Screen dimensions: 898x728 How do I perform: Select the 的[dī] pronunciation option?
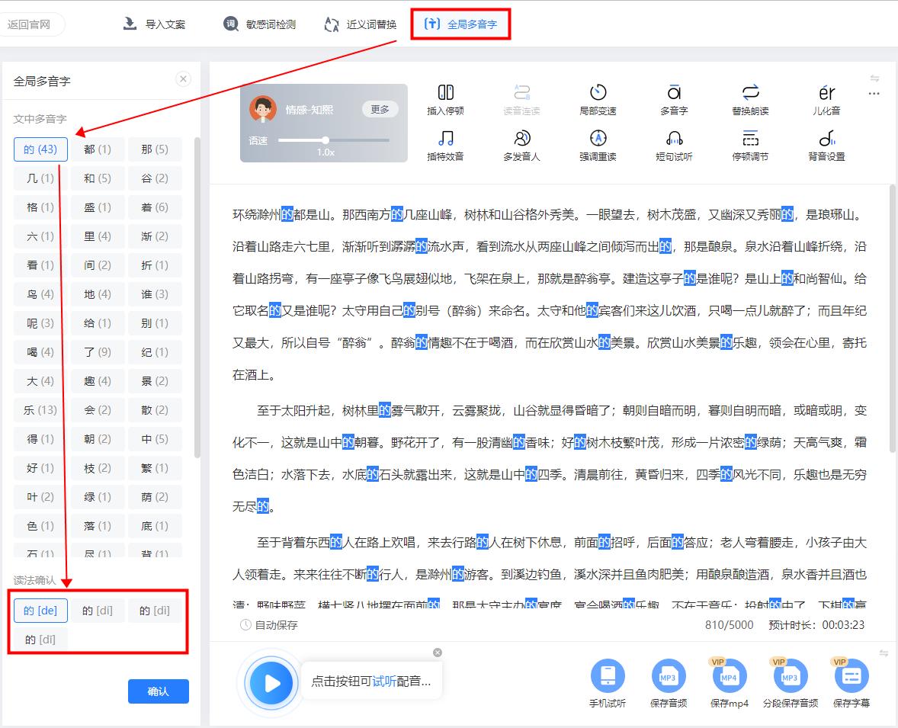tap(40, 639)
